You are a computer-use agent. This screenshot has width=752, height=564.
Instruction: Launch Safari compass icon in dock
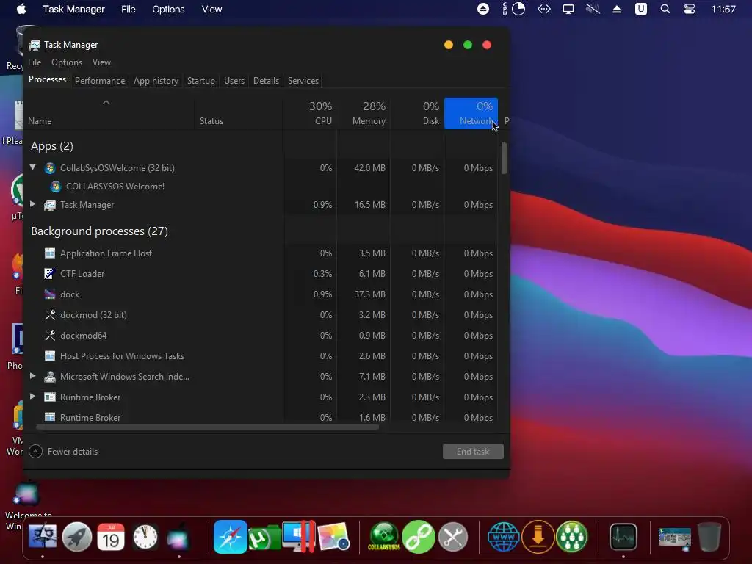tap(230, 537)
